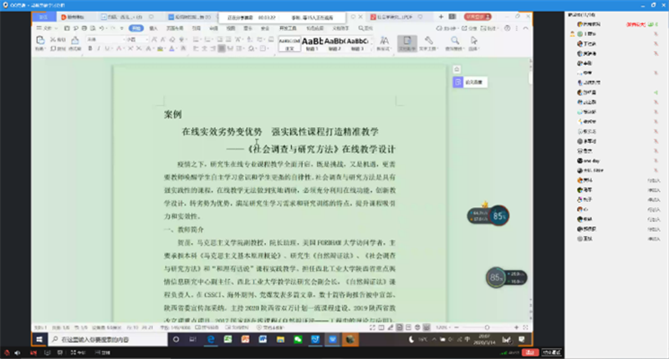The width and height of the screenshot is (669, 359).
Task: Apply the Normal body text style
Action: tap(289, 43)
